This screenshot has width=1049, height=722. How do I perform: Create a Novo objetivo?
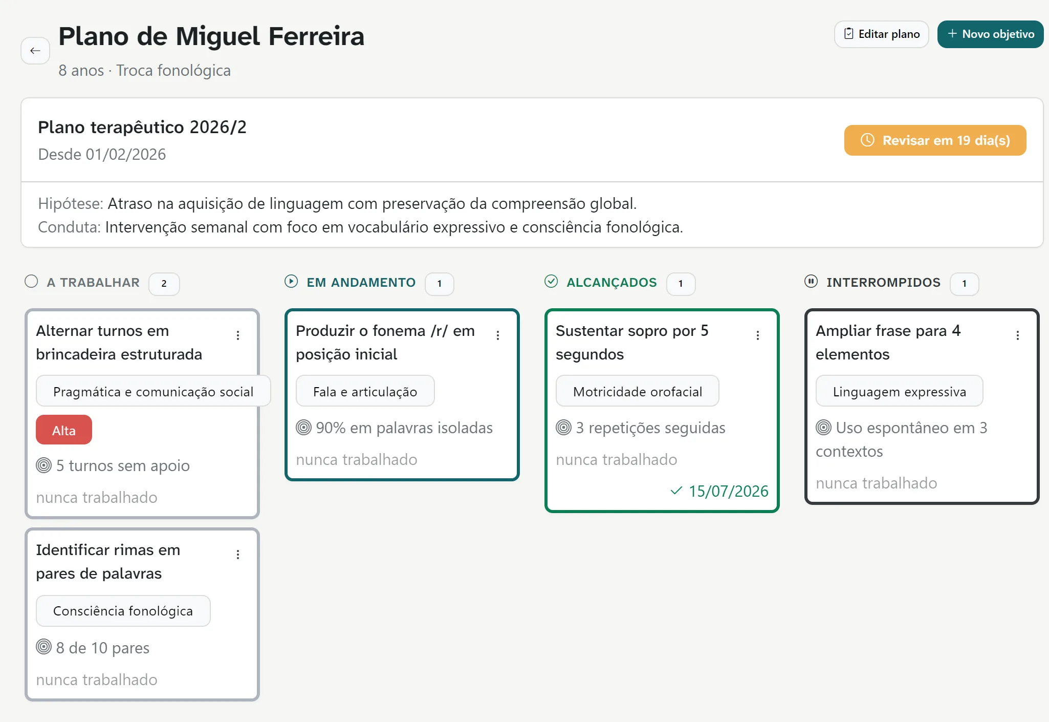pos(991,34)
